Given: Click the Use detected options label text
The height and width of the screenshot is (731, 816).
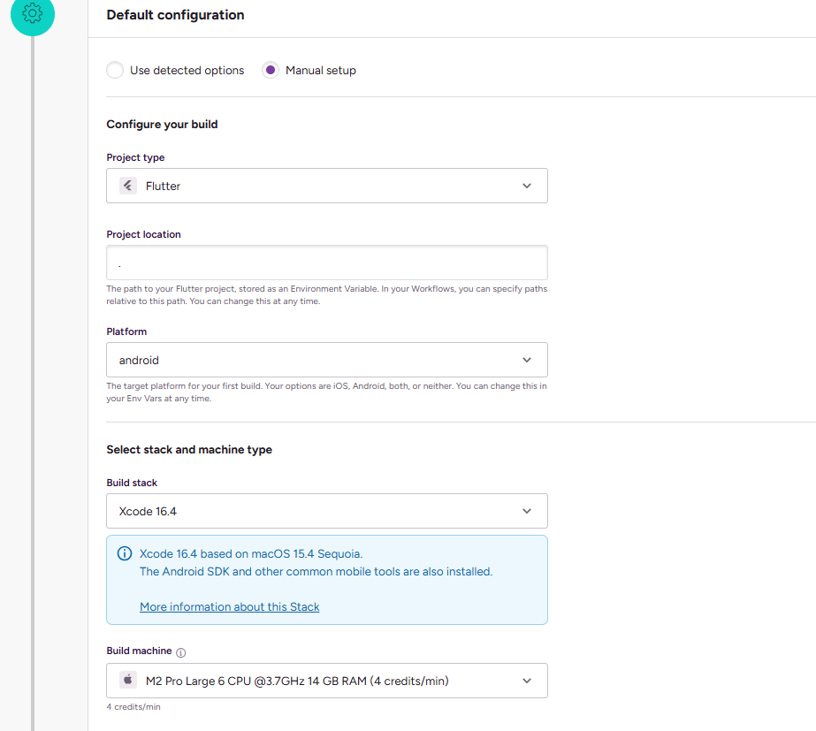Looking at the screenshot, I should 187,70.
